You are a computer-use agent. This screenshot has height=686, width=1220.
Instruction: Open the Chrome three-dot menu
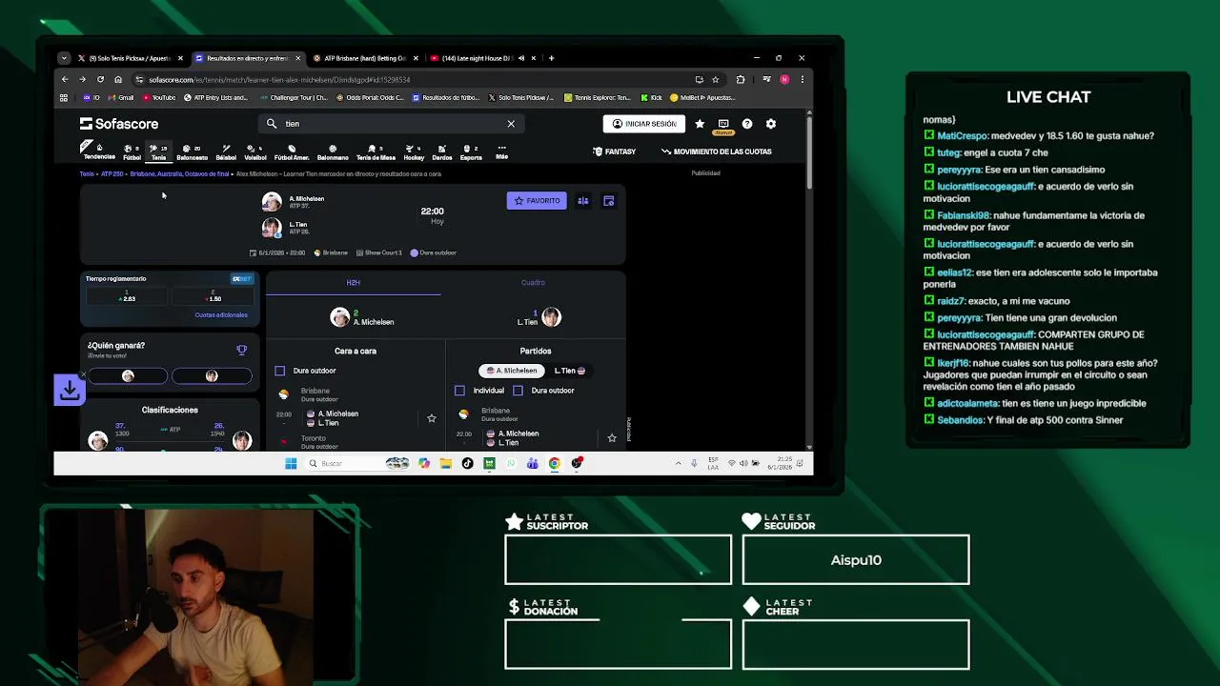(802, 79)
